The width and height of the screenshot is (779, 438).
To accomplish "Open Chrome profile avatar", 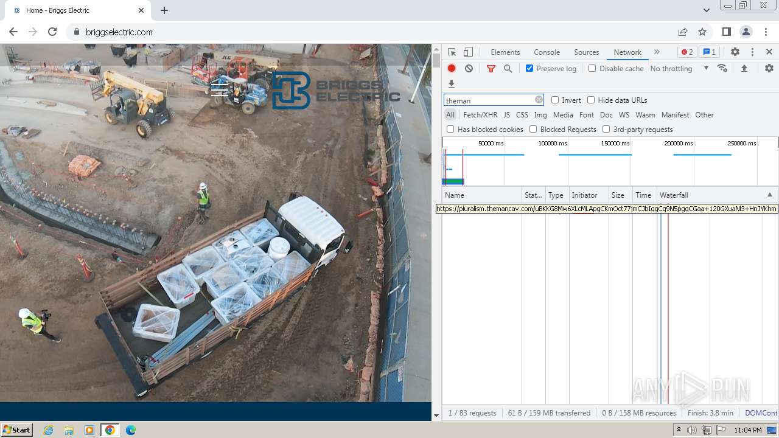I will (746, 32).
